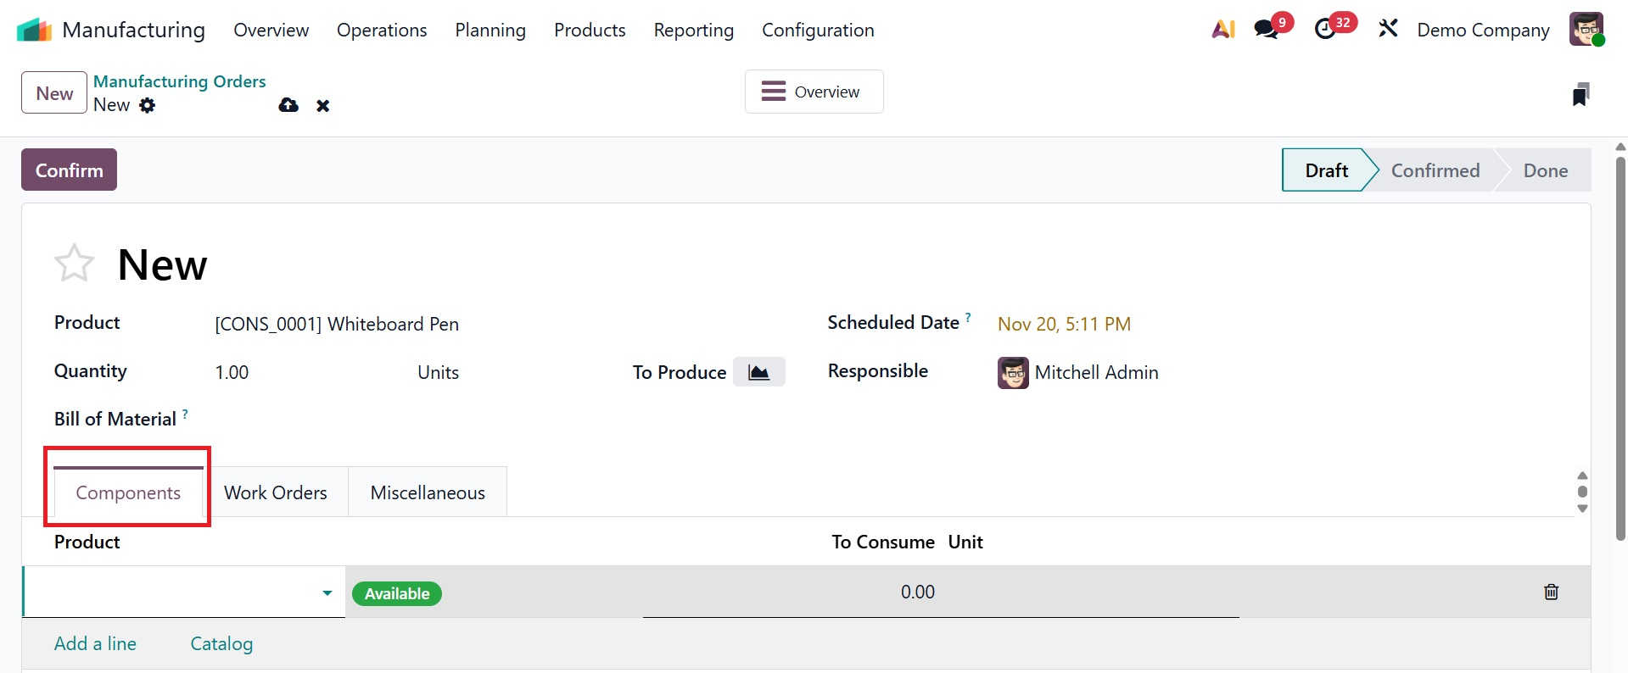Open the activities clock icon
The image size is (1628, 673).
click(1325, 30)
